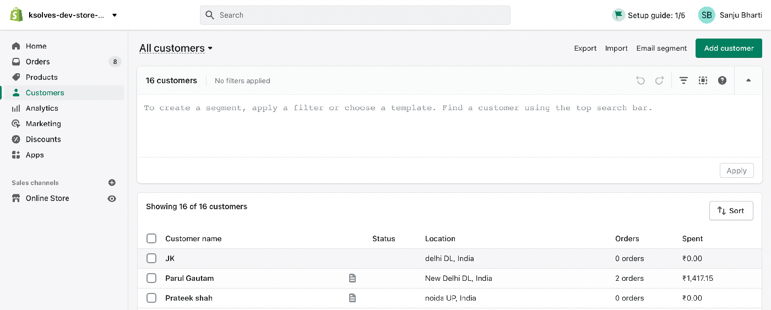Click the Online Store storefront icon
The image size is (771, 310).
click(x=16, y=198)
